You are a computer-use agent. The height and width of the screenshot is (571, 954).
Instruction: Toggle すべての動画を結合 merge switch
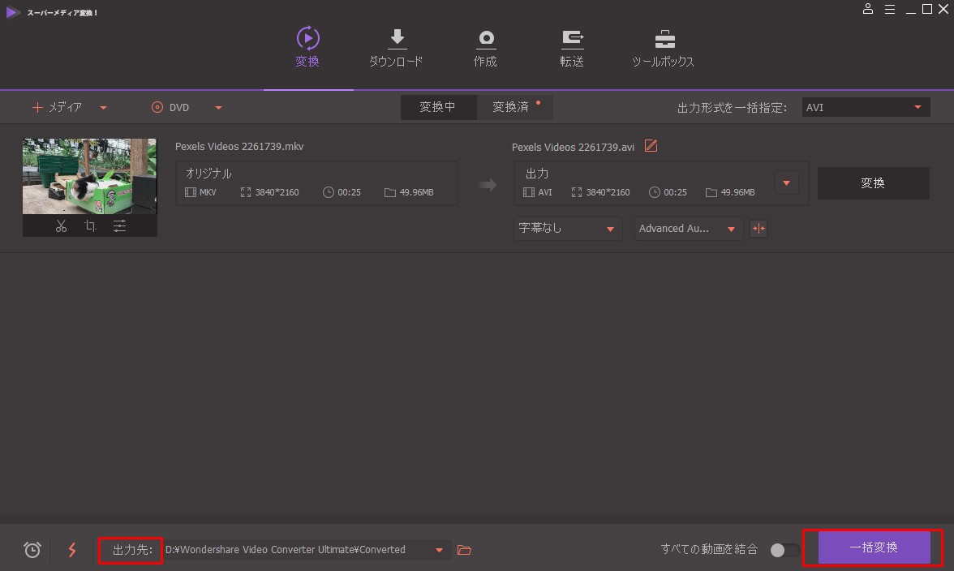click(784, 550)
